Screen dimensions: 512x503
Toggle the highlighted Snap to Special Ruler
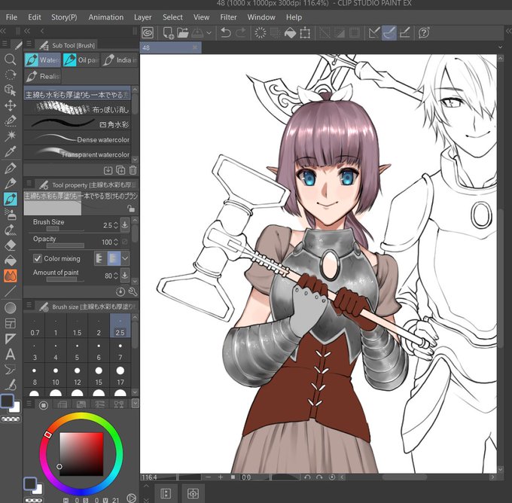389,32
